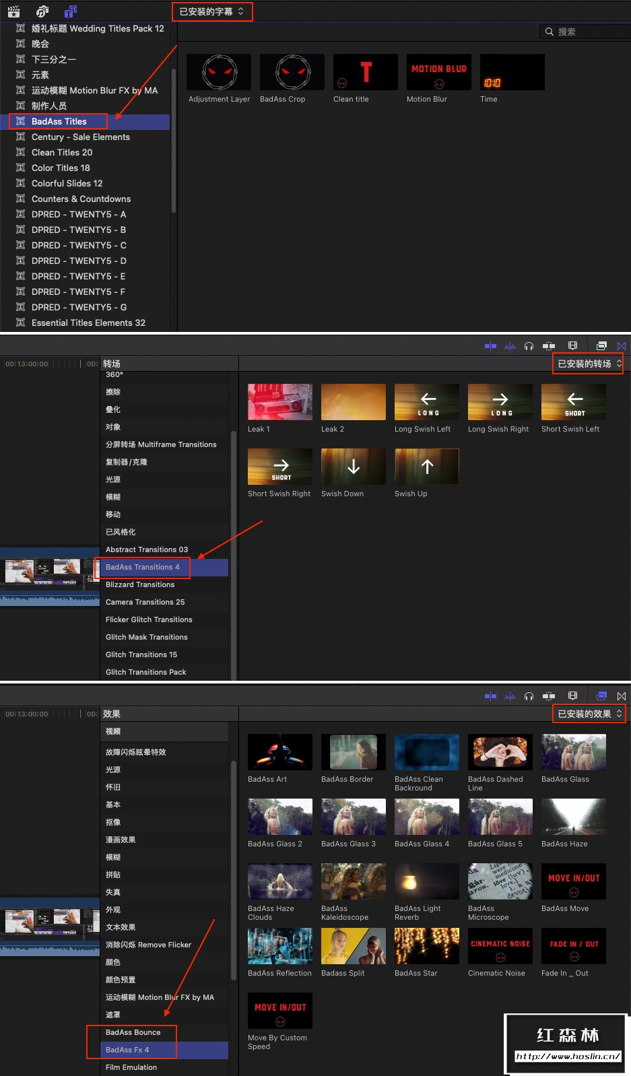Click Transitions browser bowtie icon above 已安装的转场
This screenshot has height=1076, width=631.
(622, 346)
